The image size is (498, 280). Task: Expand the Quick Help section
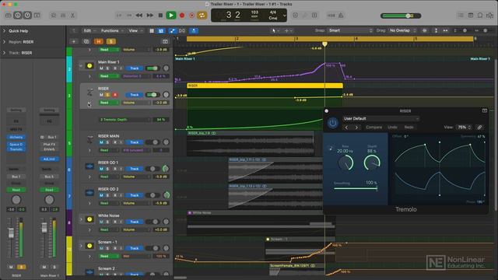coord(4,31)
